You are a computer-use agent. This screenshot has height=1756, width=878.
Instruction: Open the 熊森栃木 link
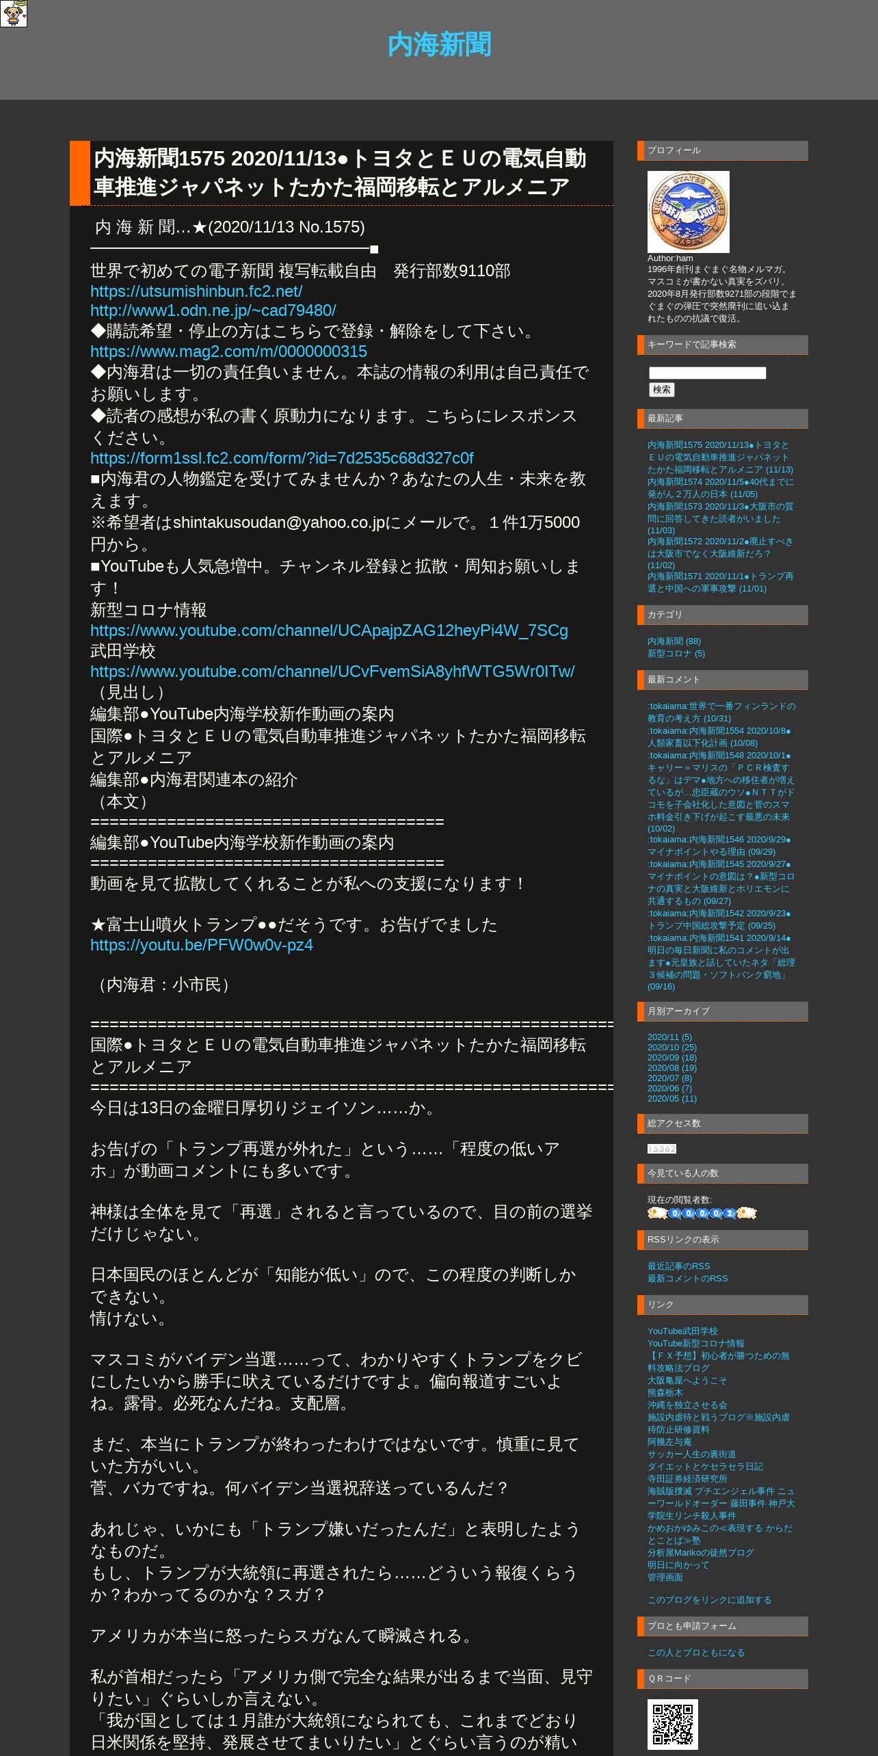(x=665, y=1393)
